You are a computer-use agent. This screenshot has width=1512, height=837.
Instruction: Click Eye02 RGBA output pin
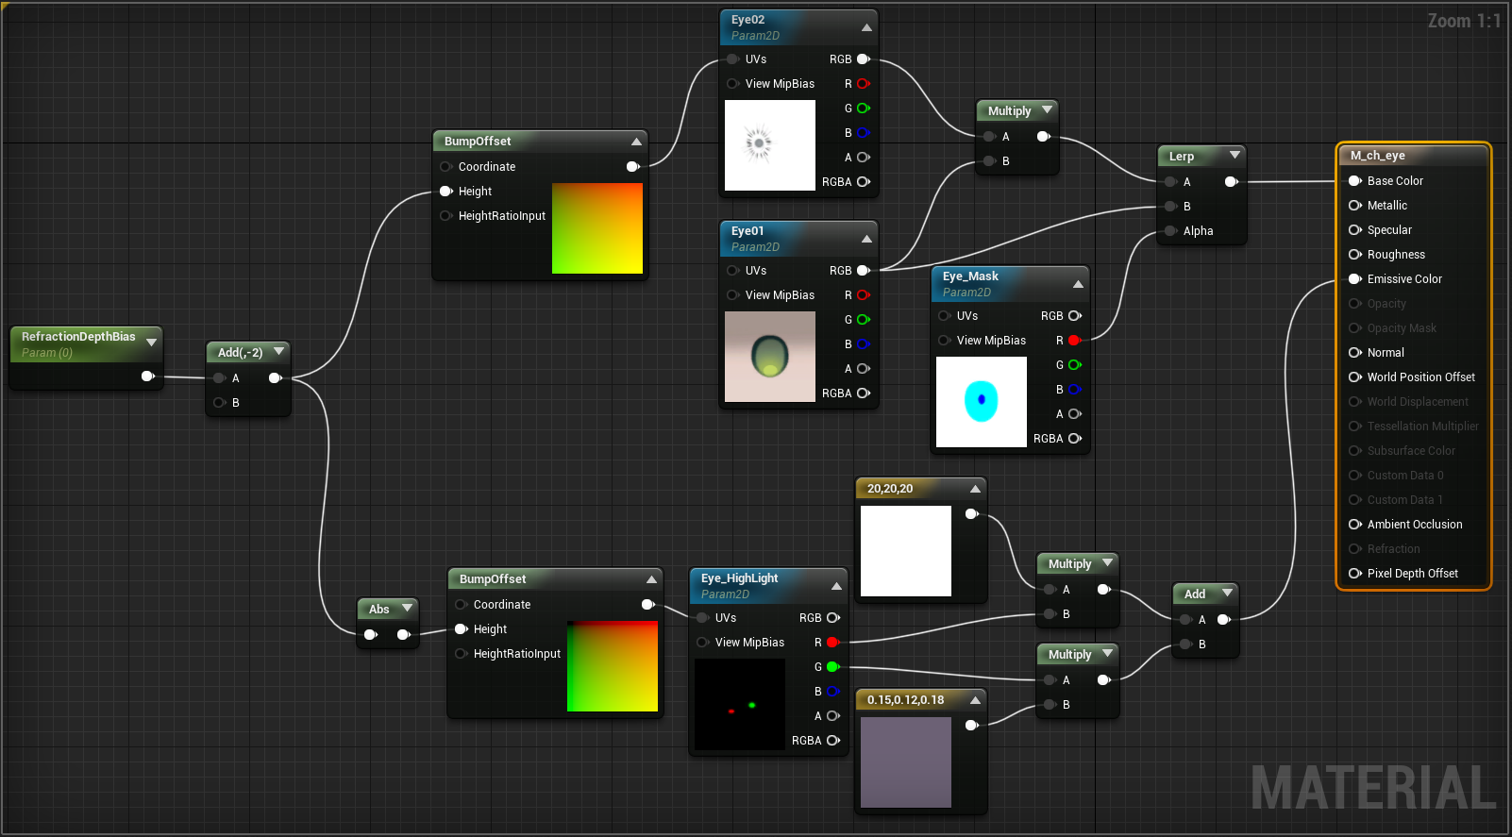point(863,182)
